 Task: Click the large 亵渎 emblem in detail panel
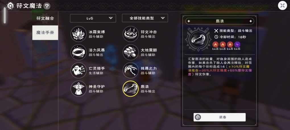(x=198, y=39)
